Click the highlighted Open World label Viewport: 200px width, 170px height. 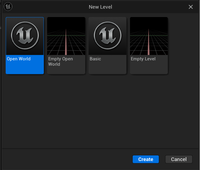pos(19,59)
